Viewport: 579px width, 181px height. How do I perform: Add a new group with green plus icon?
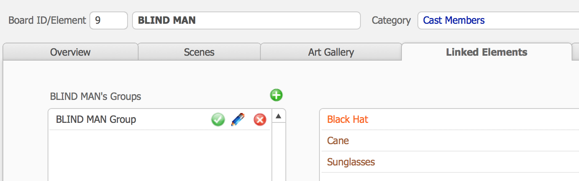point(276,95)
